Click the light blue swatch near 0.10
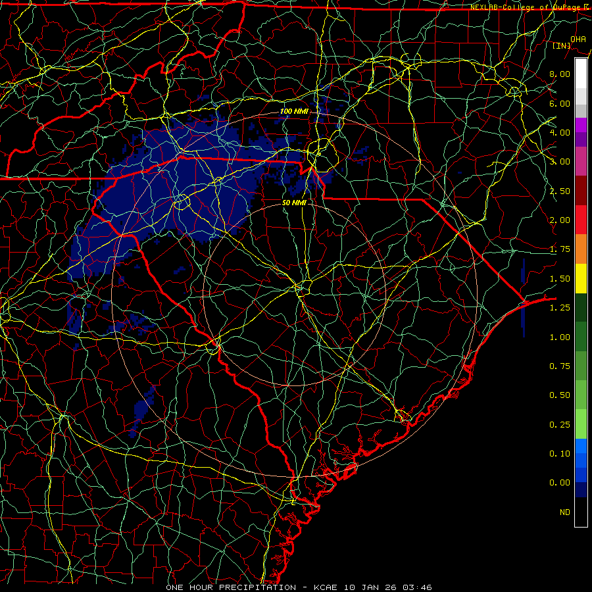Viewport: 592px width, 592px height. (x=581, y=446)
